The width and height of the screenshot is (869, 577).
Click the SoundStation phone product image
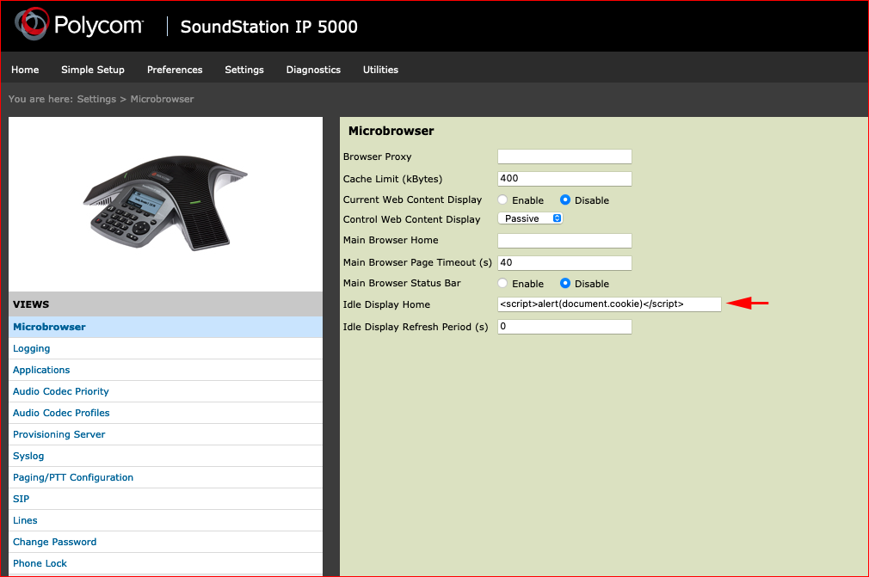point(165,203)
